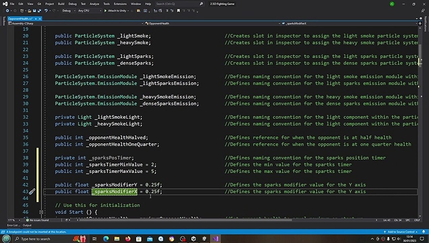Open Microsoft Store from the taskbar
Image resolution: width=429 pixels, height=243 pixels.
tap(139, 239)
